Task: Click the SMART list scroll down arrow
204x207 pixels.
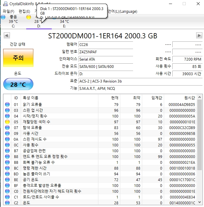Action: 199,202
